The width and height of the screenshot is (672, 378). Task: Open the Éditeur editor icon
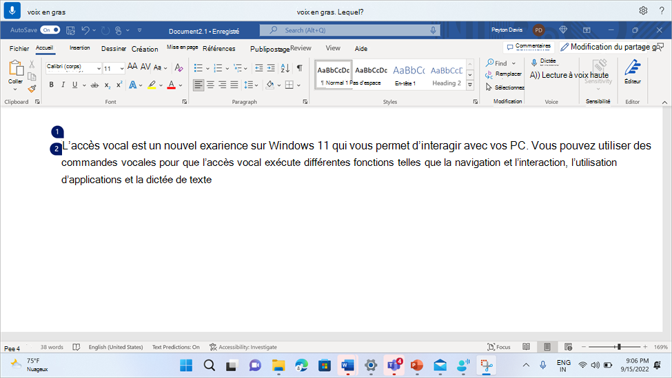(633, 72)
